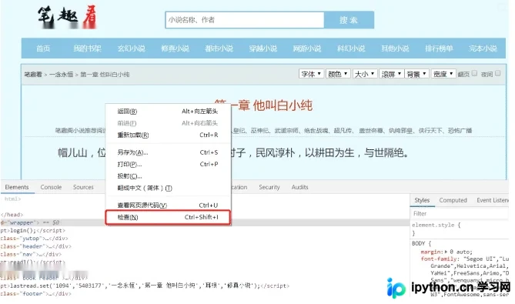The image size is (515, 304).
Task: Click 一念永恒 breadcrumb link
Action: point(61,75)
